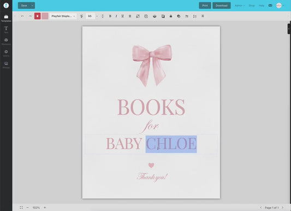Open the Elements panel in sidebar
The image size is (291, 211).
pyautogui.click(x=6, y=42)
